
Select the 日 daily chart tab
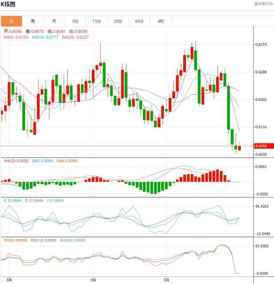pyautogui.click(x=11, y=21)
